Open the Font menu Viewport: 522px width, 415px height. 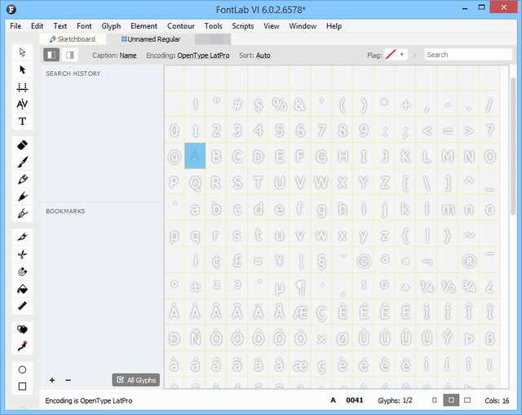(x=84, y=26)
